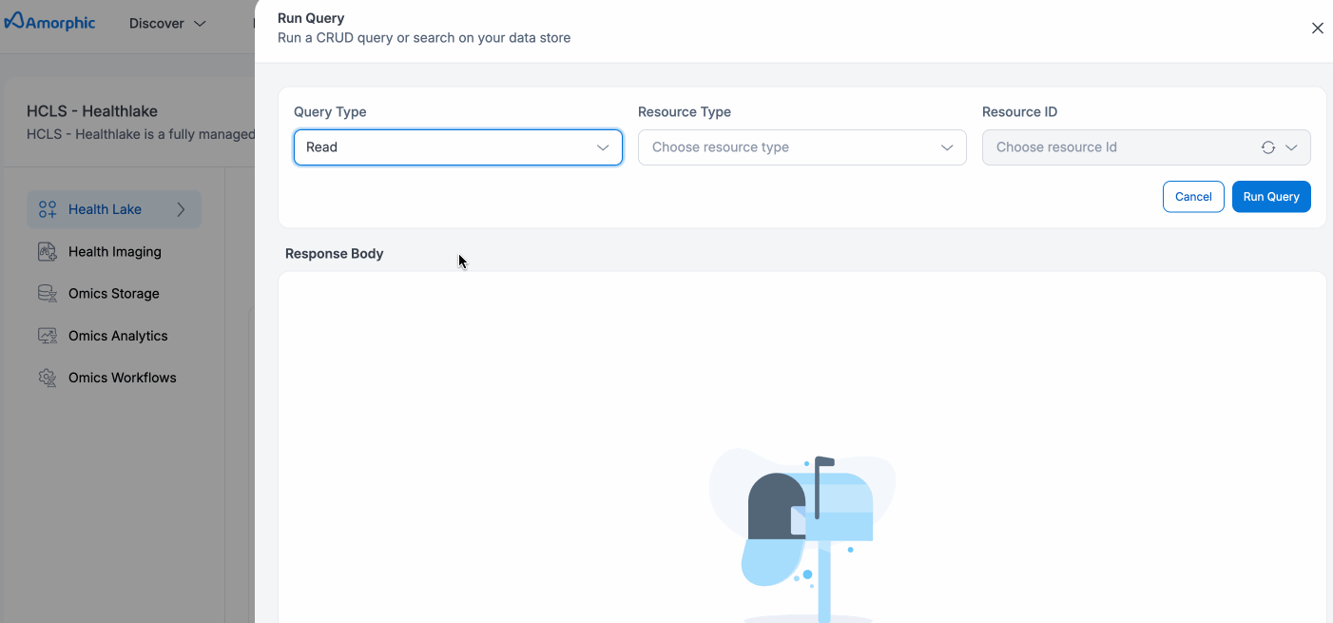Click the Omics Workflows gear icon
The width and height of the screenshot is (1333, 623).
[48, 378]
